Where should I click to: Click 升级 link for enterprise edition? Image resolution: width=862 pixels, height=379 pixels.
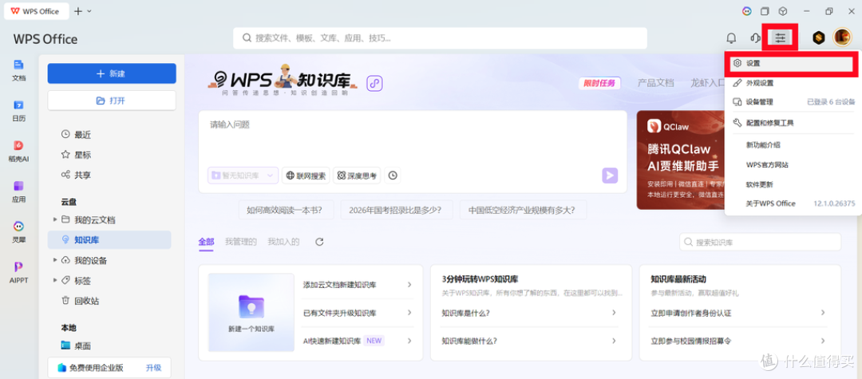tap(153, 368)
